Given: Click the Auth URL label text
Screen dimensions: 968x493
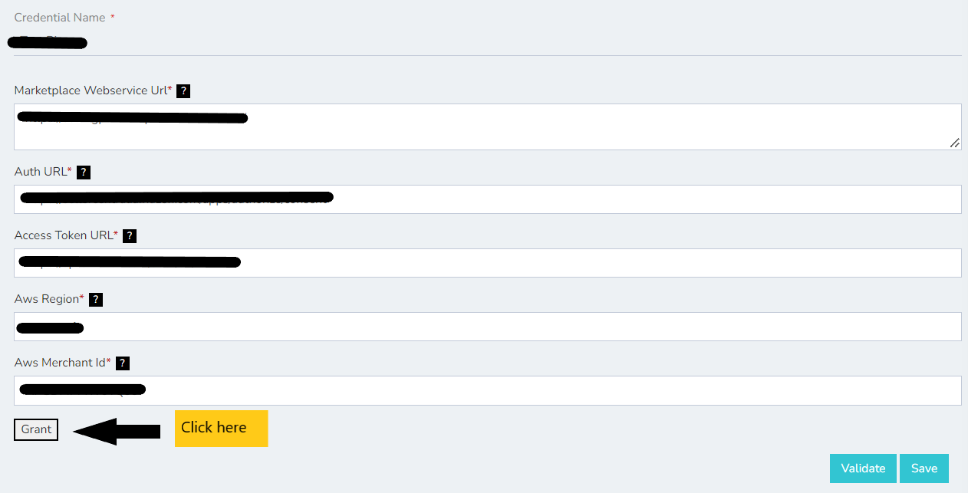Looking at the screenshot, I should pos(41,172).
